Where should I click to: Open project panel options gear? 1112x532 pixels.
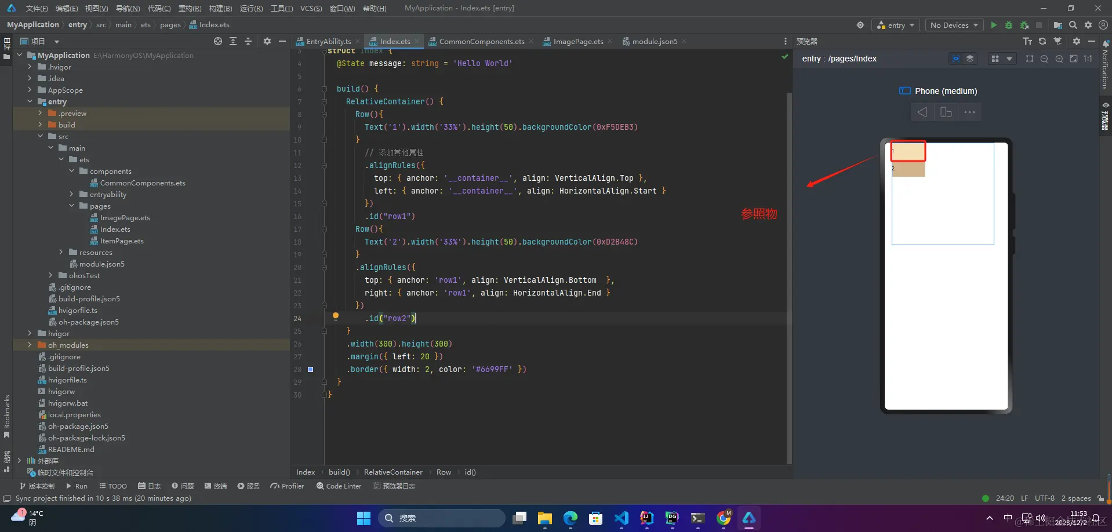pyautogui.click(x=267, y=41)
